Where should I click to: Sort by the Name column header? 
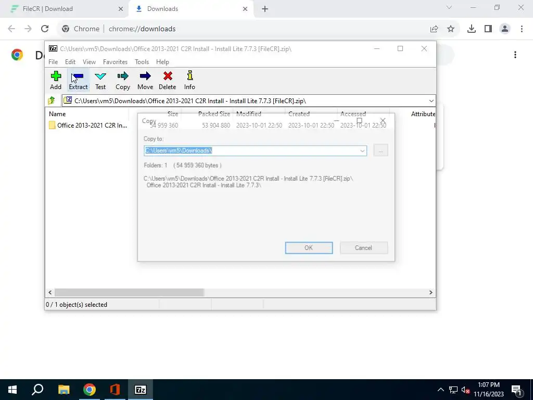pos(57,114)
